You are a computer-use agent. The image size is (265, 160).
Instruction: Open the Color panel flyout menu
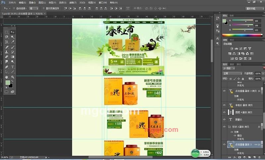263,15
